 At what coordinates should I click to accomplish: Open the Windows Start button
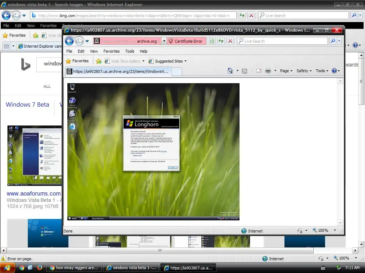(x=7, y=268)
